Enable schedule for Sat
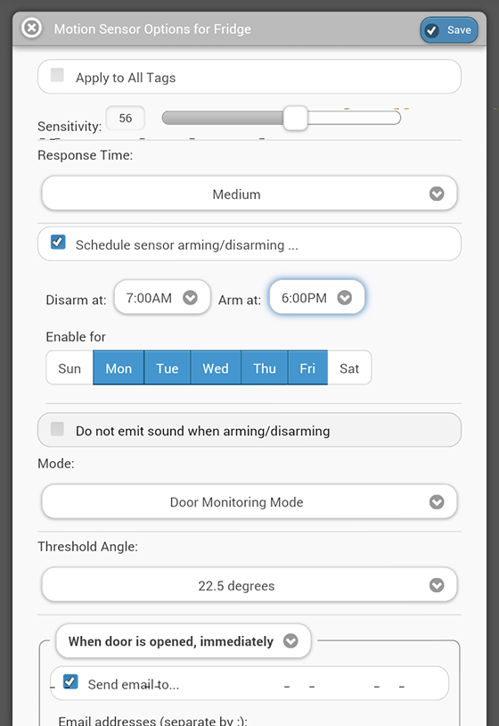The image size is (499, 726). (349, 368)
